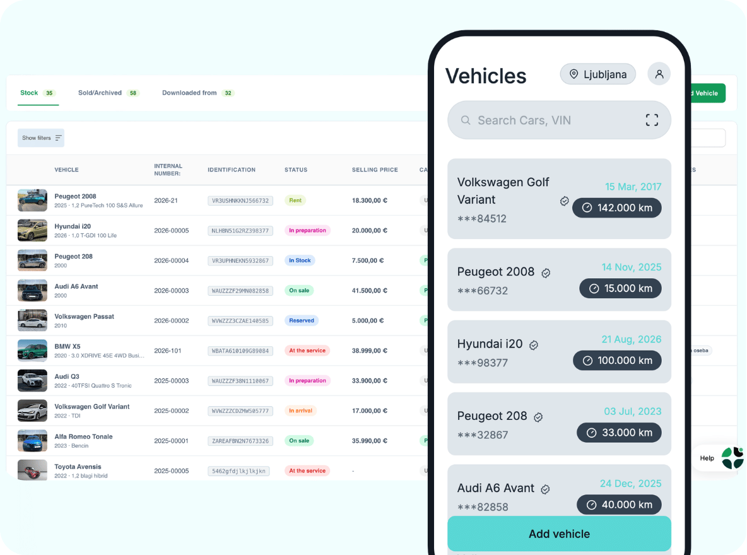Open the Alfa Romeo Tonale thumbnail
747x555 pixels.
[x=32, y=441]
